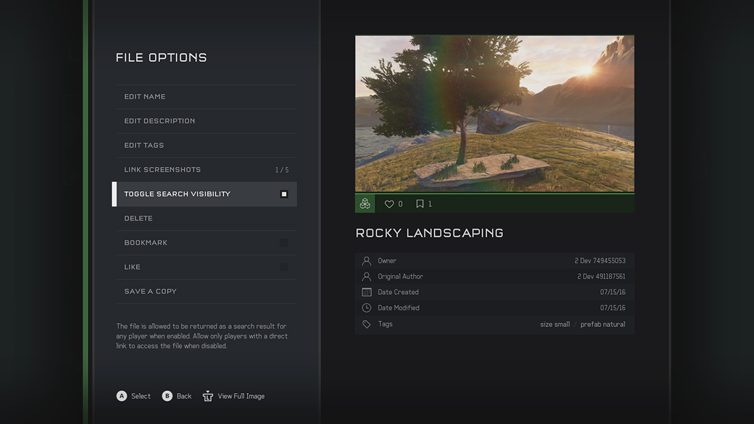Image resolution: width=754 pixels, height=424 pixels.
Task: Enable the Like checkbox
Action: click(283, 267)
